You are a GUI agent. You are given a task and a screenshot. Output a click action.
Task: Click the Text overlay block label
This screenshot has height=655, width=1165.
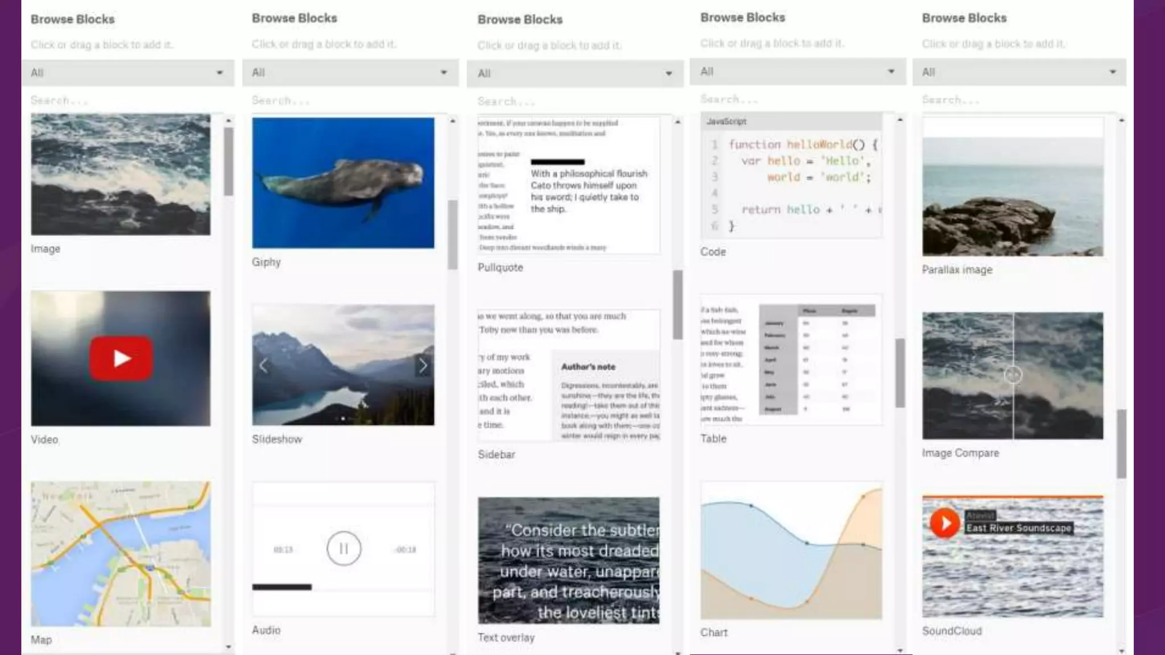tap(506, 637)
